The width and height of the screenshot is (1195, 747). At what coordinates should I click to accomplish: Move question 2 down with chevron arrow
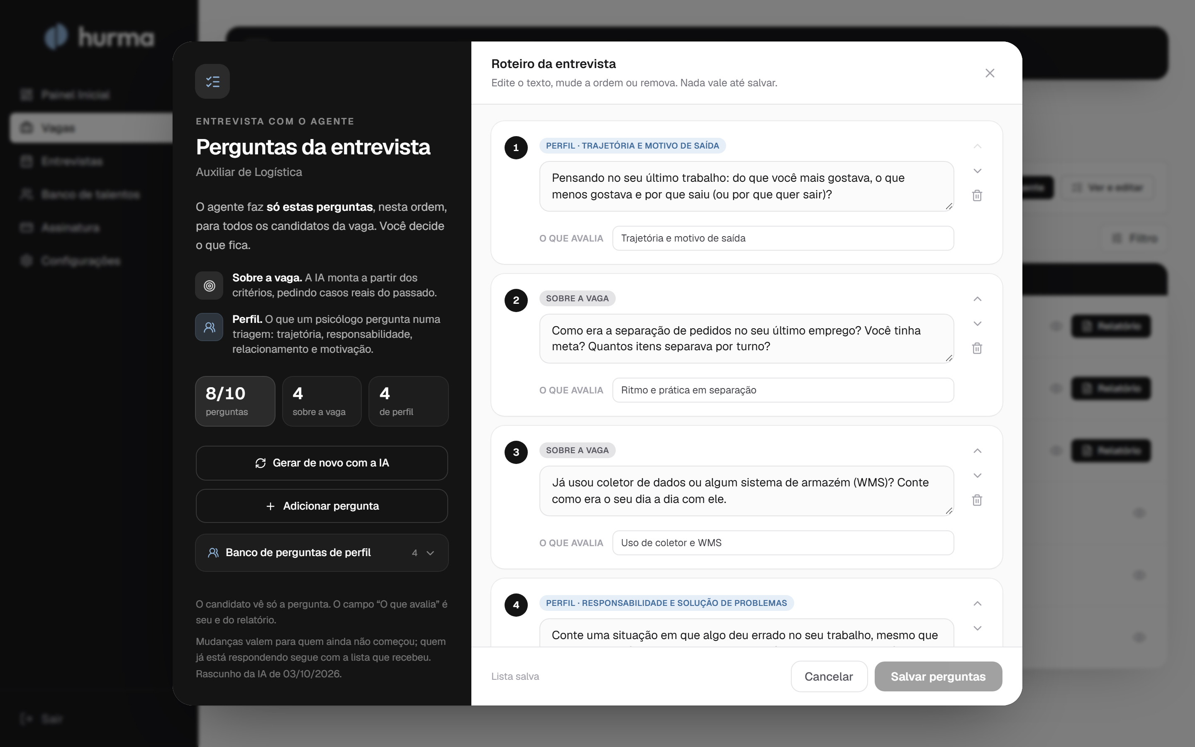point(977,324)
